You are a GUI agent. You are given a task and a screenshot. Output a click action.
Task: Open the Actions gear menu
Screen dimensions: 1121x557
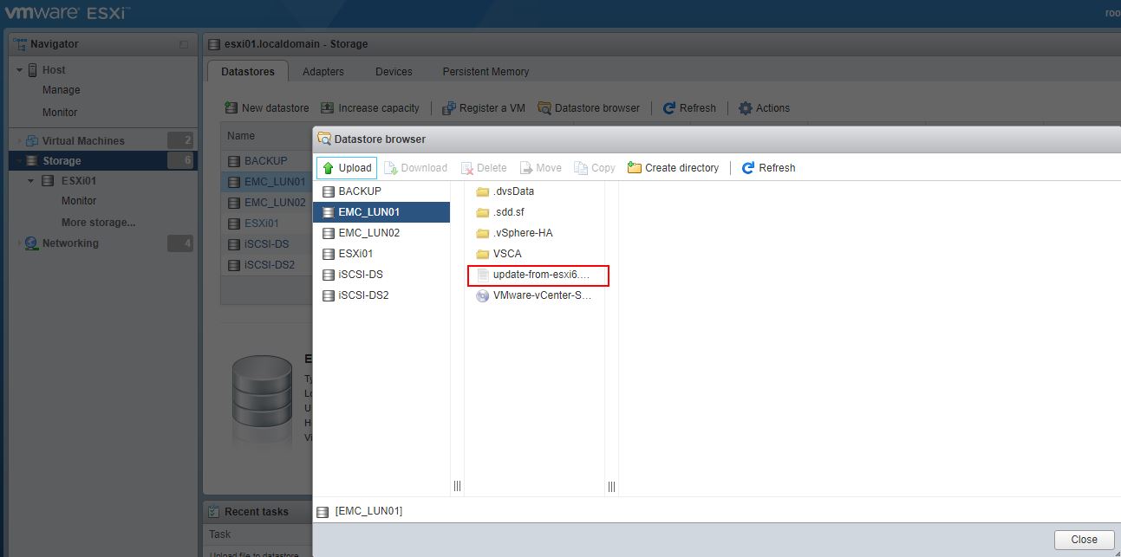point(764,108)
